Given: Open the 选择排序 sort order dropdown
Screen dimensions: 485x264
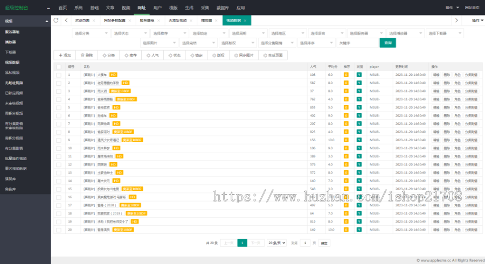Looking at the screenshot, I should 316,43.
